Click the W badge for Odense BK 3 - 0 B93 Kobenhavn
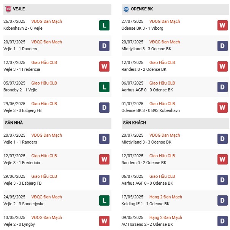The width and height of the screenshot is (230, 230). pyautogui.click(x=222, y=107)
